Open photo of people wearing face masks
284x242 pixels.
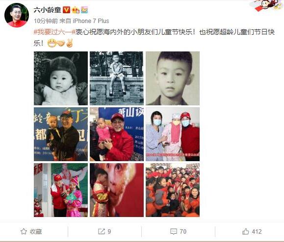[x=173, y=134]
